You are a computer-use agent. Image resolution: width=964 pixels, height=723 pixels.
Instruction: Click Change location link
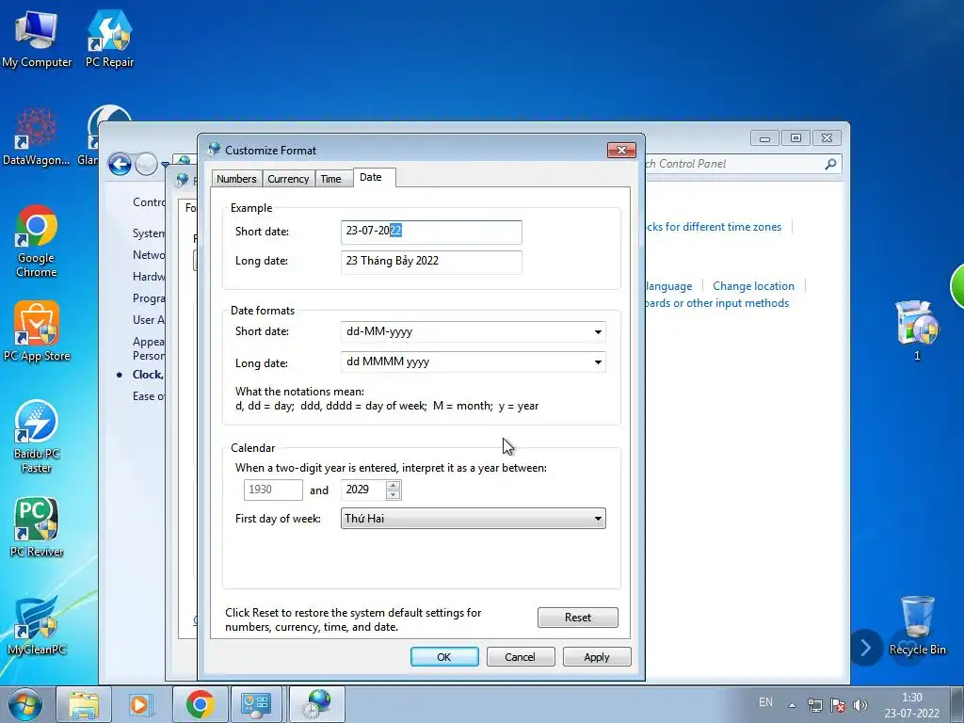(x=753, y=286)
